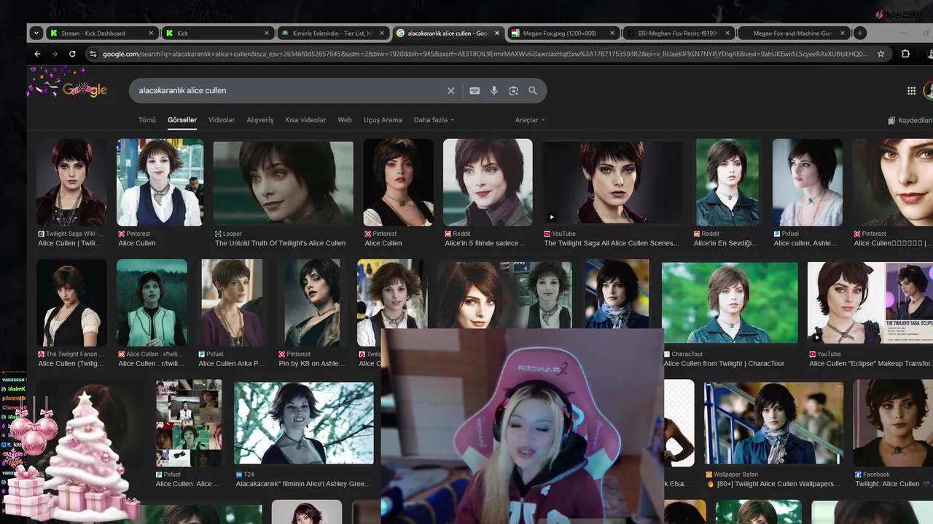Viewport: 933px width, 524px height.
Task: Click 'Alice Cullen from Twilight | CharacTour' title
Action: (x=724, y=364)
